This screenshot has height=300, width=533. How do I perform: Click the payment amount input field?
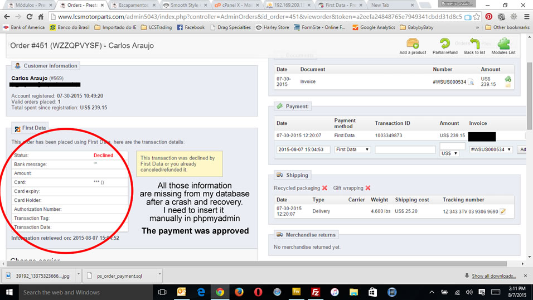pyautogui.click(x=452, y=146)
